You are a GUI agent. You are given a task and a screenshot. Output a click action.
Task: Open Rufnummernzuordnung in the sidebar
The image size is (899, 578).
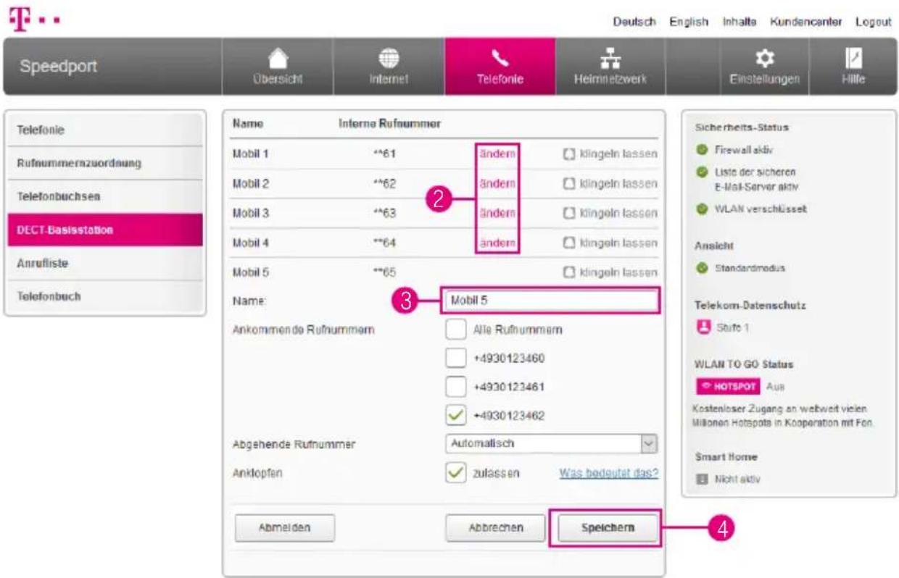click(x=105, y=164)
